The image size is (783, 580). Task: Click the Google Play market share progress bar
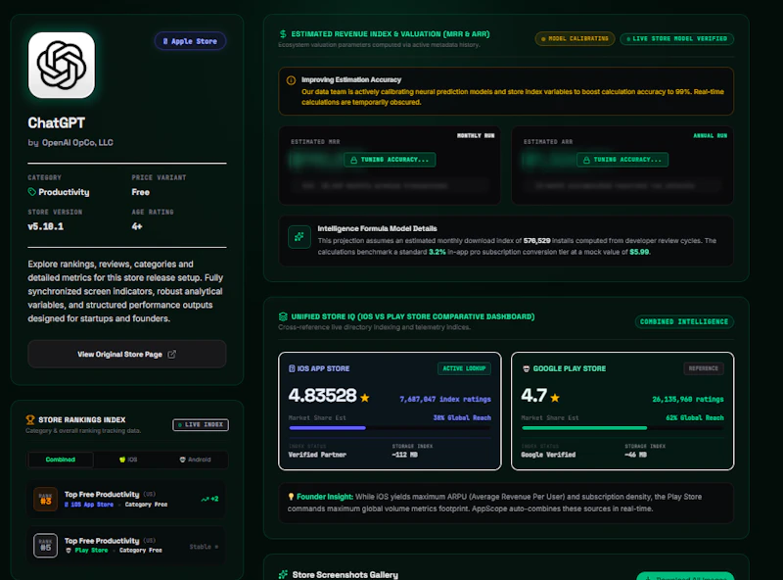pyautogui.click(x=622, y=428)
